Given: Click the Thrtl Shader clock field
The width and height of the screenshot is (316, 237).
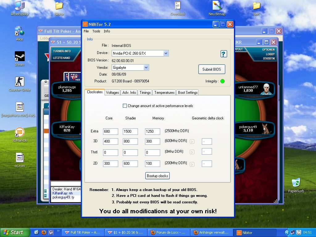Looking at the screenshot, I should (130, 152).
